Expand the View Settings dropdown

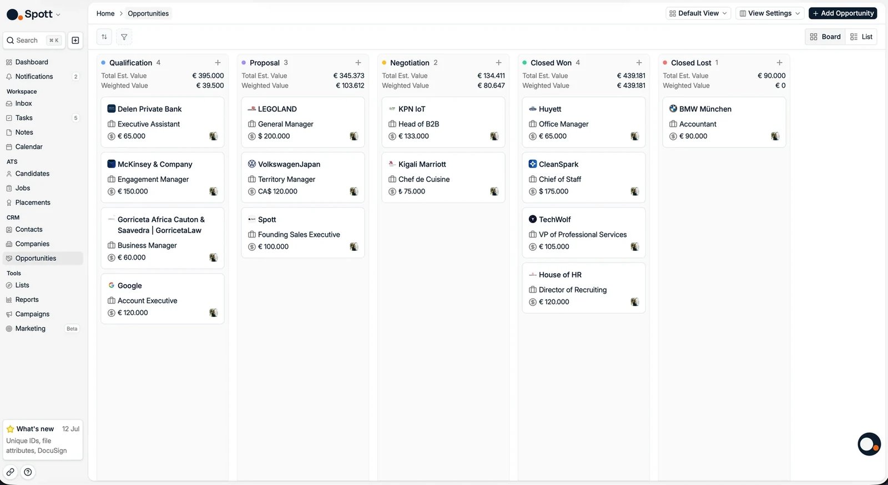(770, 13)
